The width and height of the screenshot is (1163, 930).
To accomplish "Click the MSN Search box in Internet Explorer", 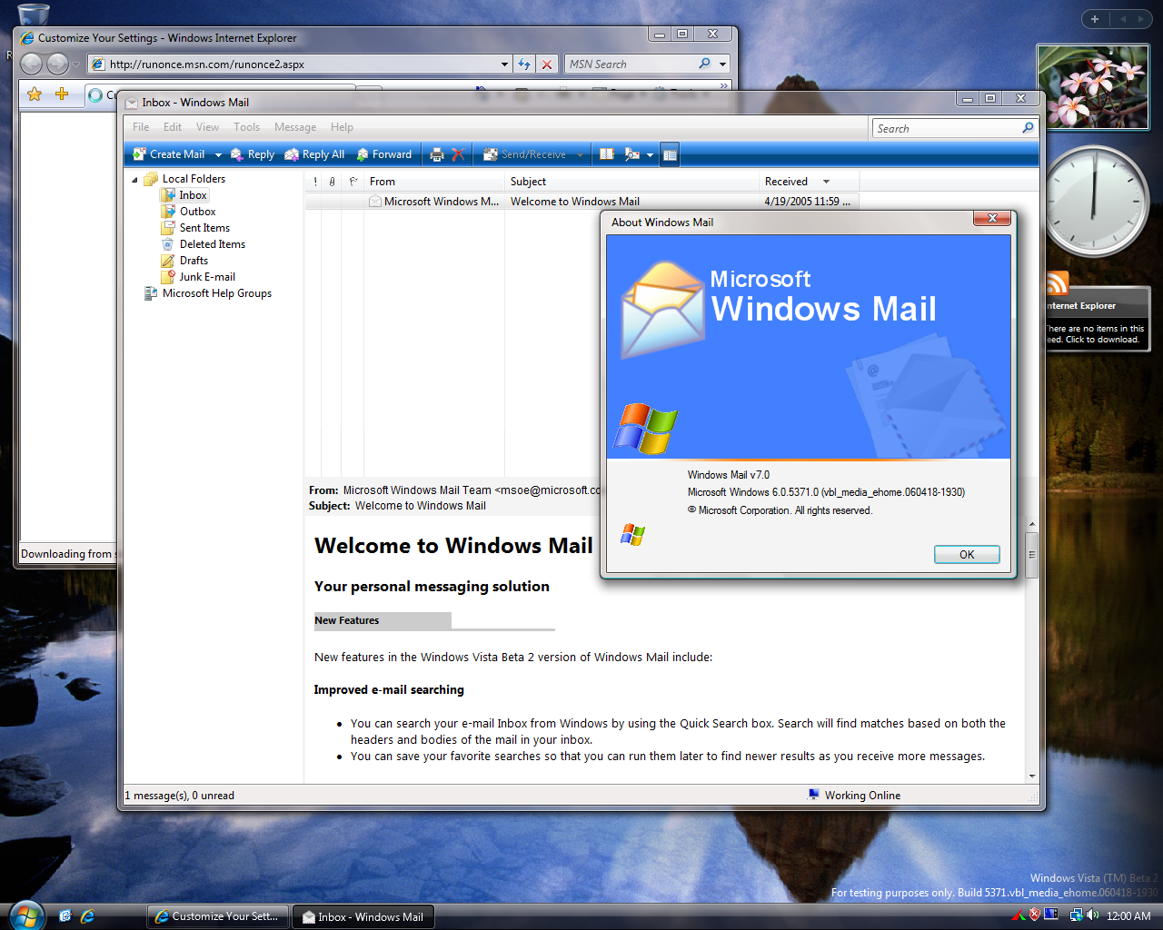I will pyautogui.click(x=631, y=64).
